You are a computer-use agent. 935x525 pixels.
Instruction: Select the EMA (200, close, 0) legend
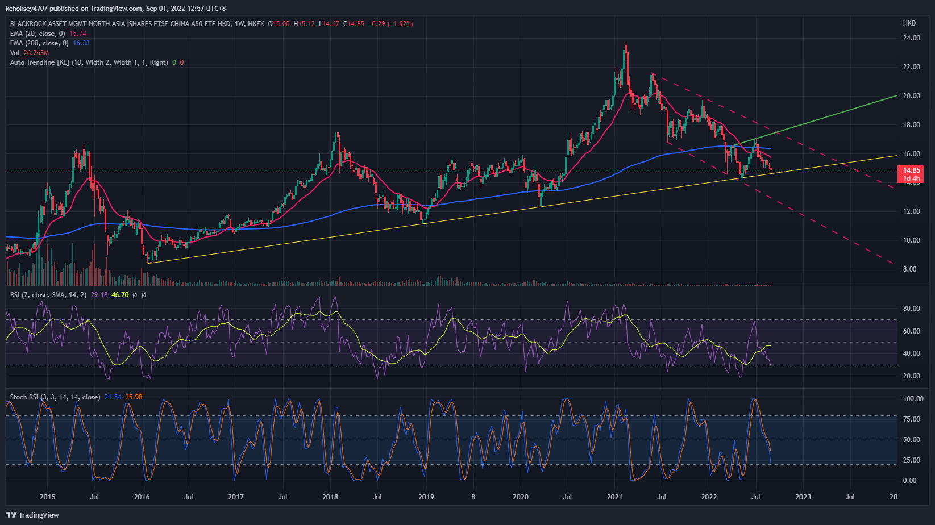coord(39,43)
